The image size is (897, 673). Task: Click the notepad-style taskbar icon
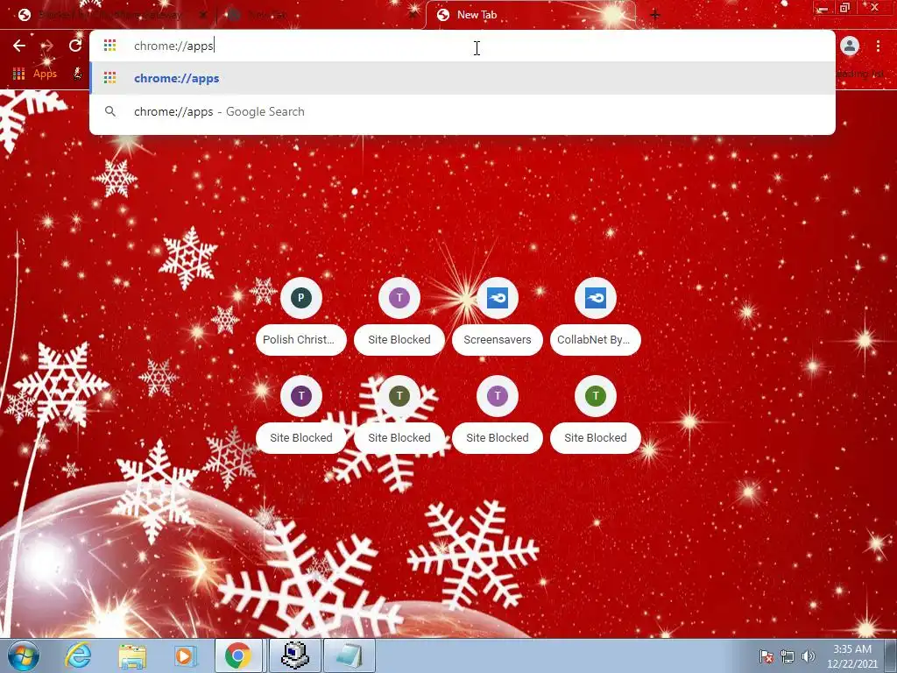[350, 655]
